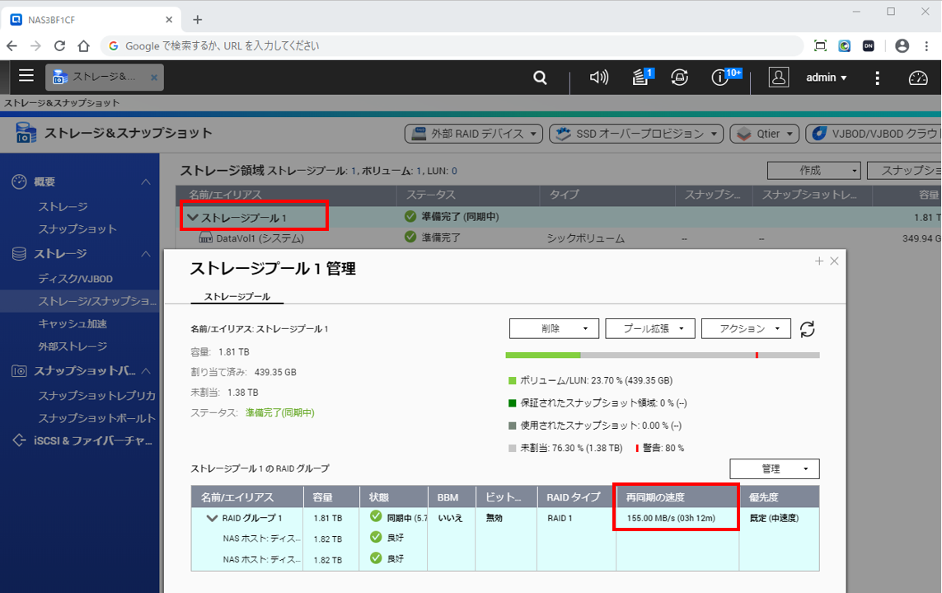Open the external devices sync icon

(x=680, y=78)
